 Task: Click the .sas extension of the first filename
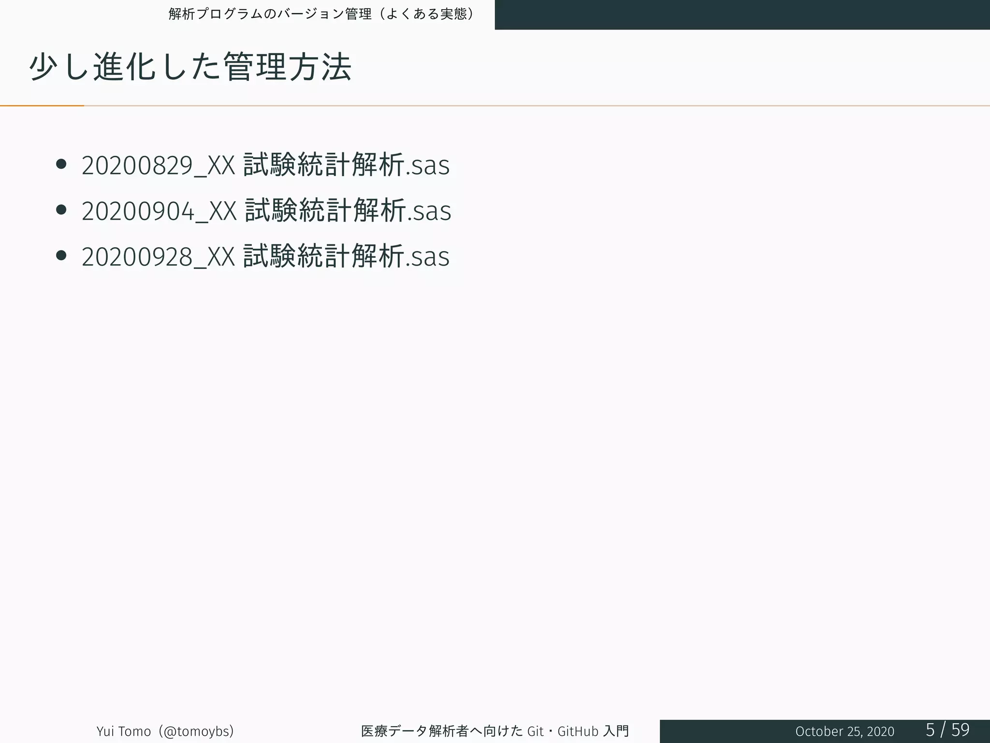coord(428,166)
